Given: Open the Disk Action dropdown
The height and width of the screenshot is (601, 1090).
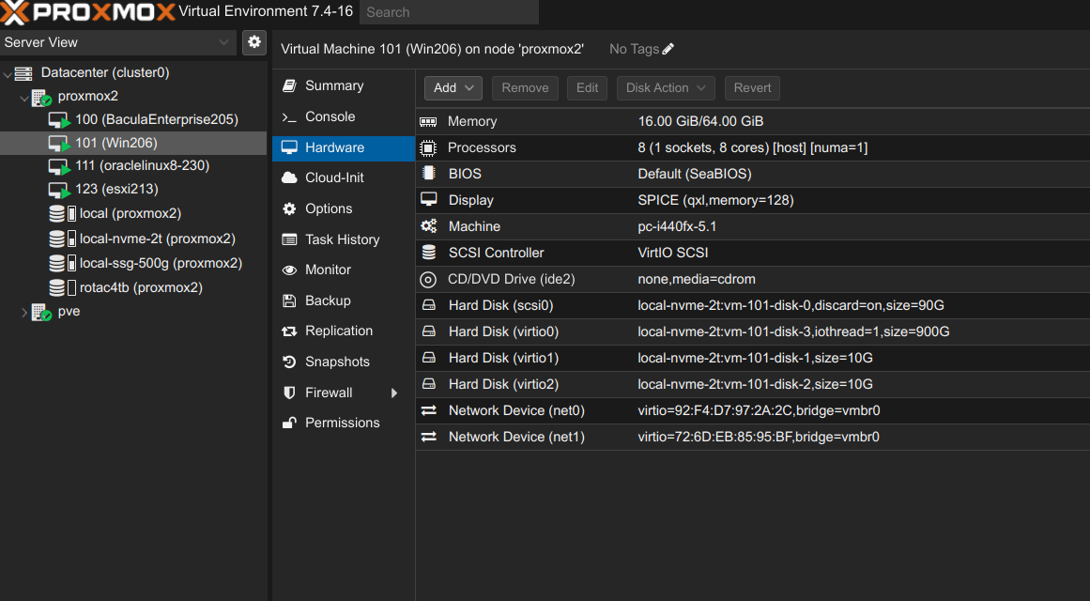Looking at the screenshot, I should [666, 87].
